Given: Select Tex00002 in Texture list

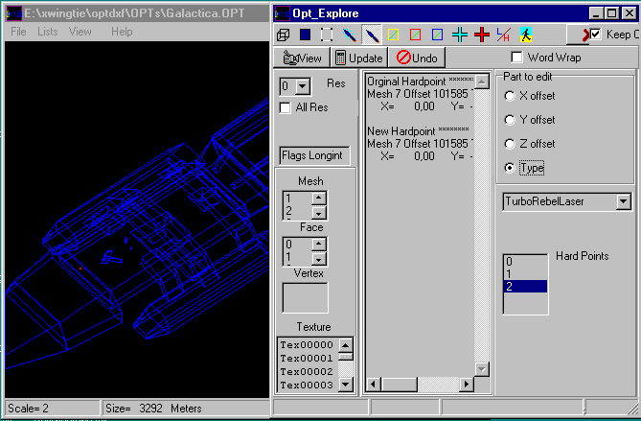Looking at the screenshot, I should [308, 371].
